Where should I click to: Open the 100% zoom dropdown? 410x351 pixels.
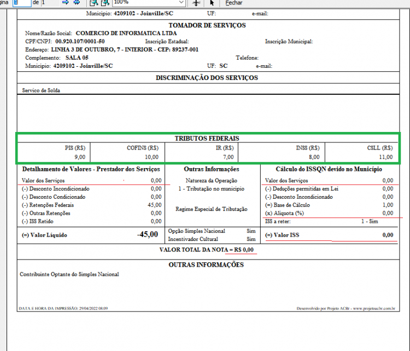coord(149,2)
